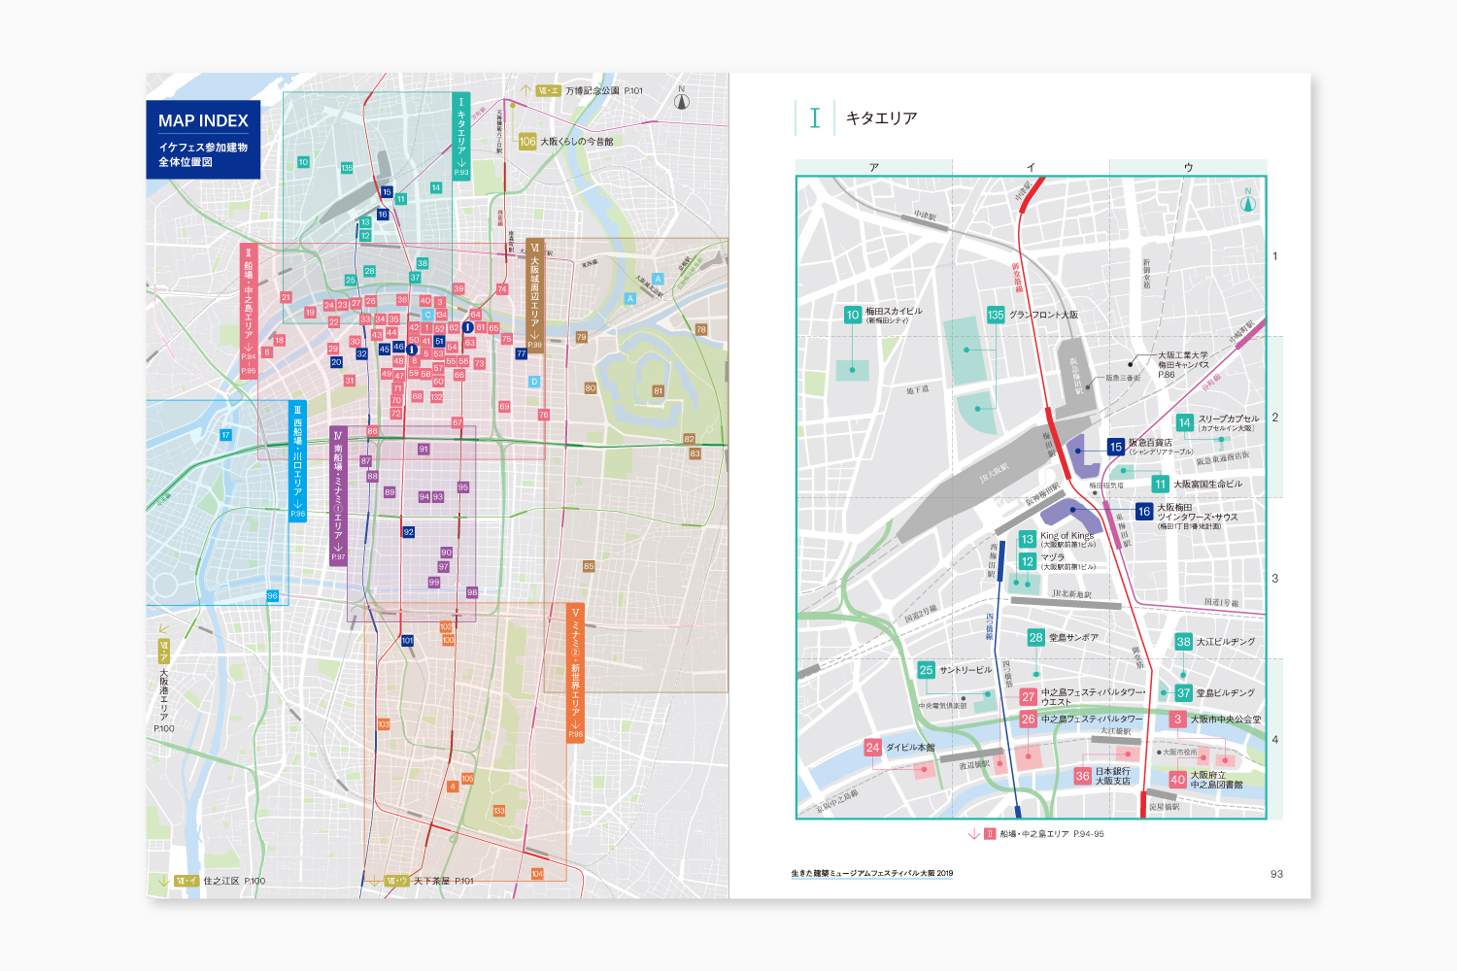Click marker 28 堂島サンボア
Screen dimensions: 1457x971
click(1035, 637)
